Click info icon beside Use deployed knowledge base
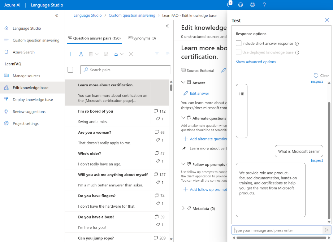Image resolution: width=333 pixels, height=242 pixels. click(x=297, y=53)
